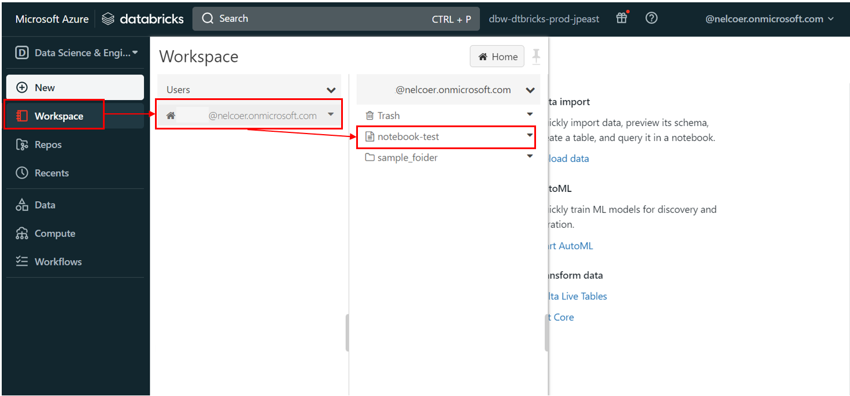The image size is (850, 396).
Task: Open the account menu @nelcoer.onmicrosoft.com
Action: pos(770,18)
